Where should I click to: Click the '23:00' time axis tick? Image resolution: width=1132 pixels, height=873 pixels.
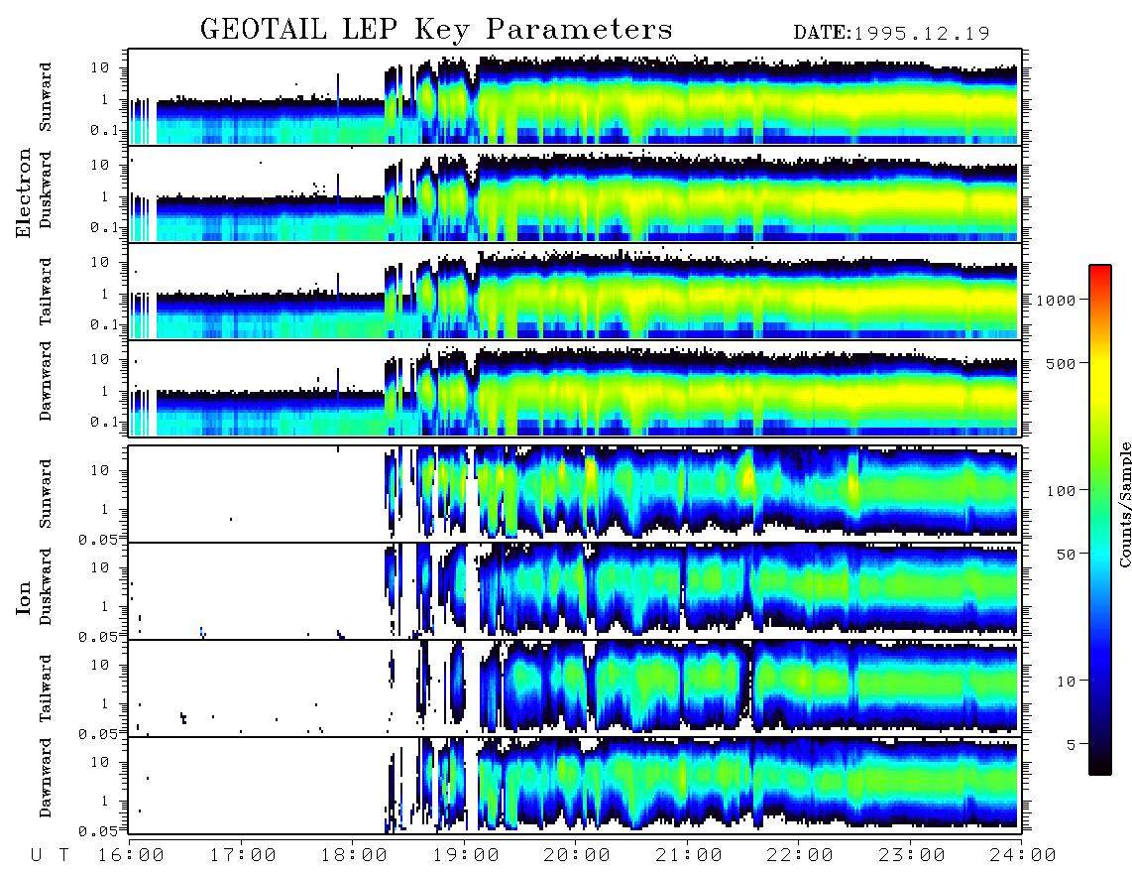coord(911,855)
